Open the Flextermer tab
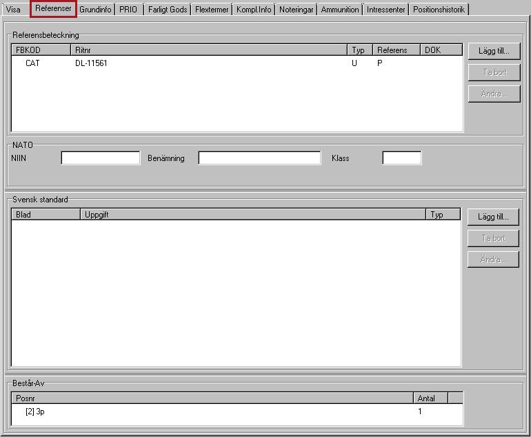Image resolution: width=531 pixels, height=437 pixels. tap(212, 10)
